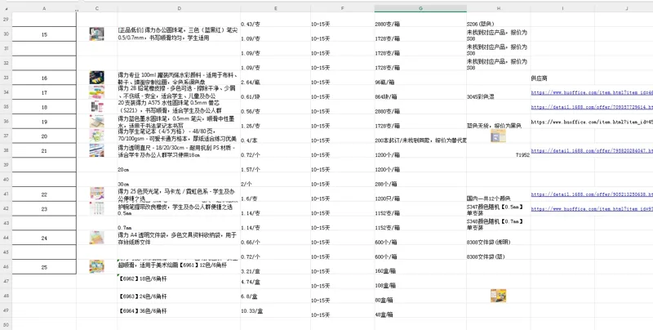Select the '864块/箱' packing cell

pos(420,92)
